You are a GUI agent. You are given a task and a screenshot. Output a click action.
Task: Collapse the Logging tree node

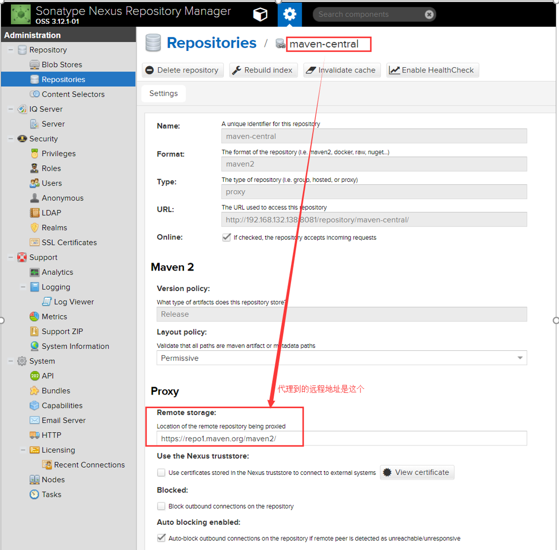(23, 287)
